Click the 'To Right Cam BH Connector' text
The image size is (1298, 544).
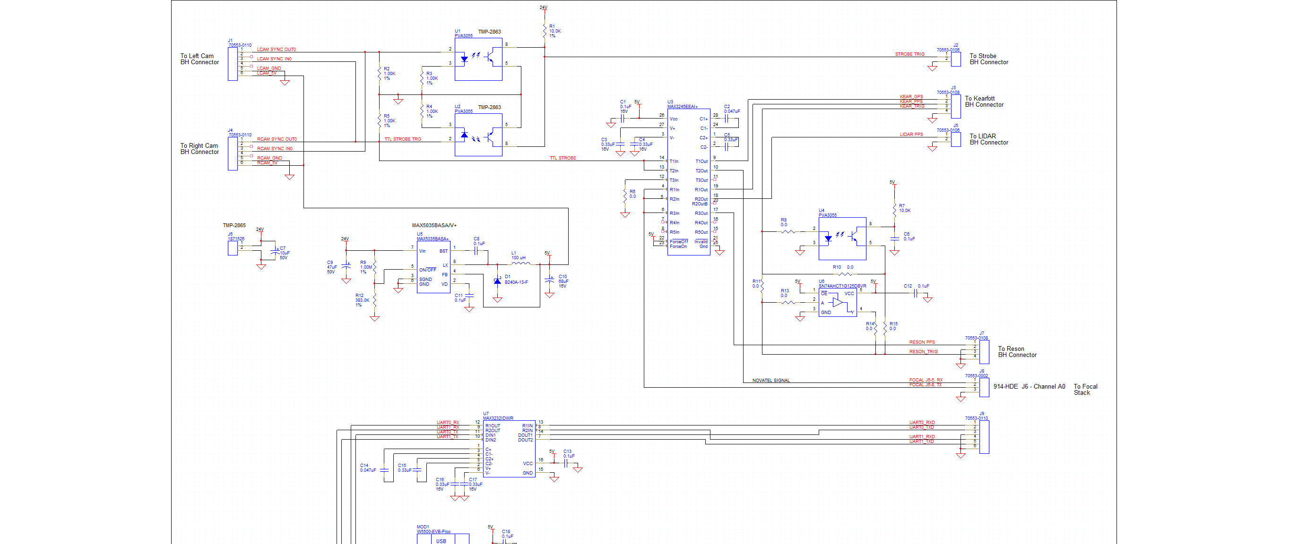(199, 149)
